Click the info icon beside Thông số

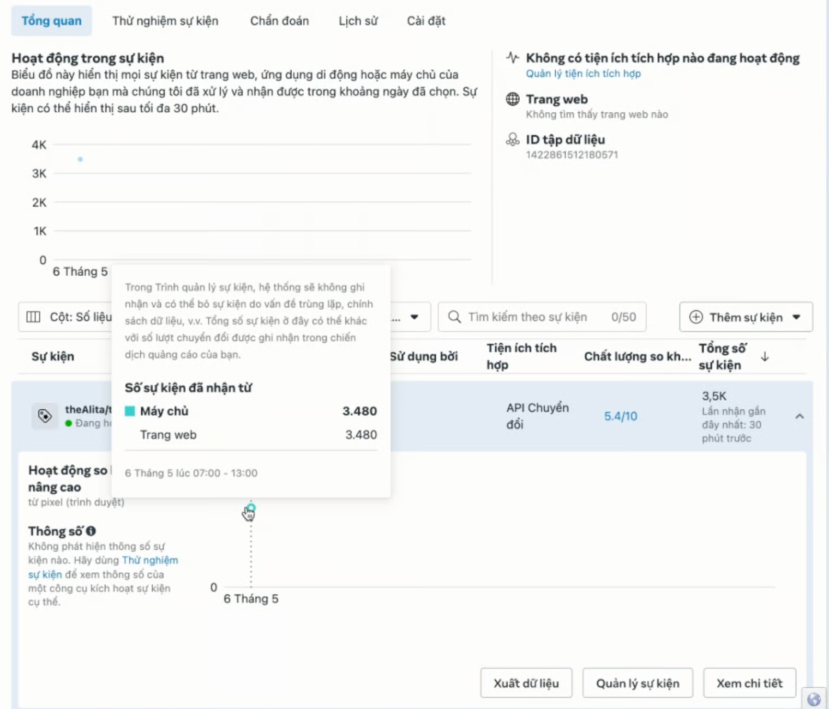pyautogui.click(x=91, y=531)
